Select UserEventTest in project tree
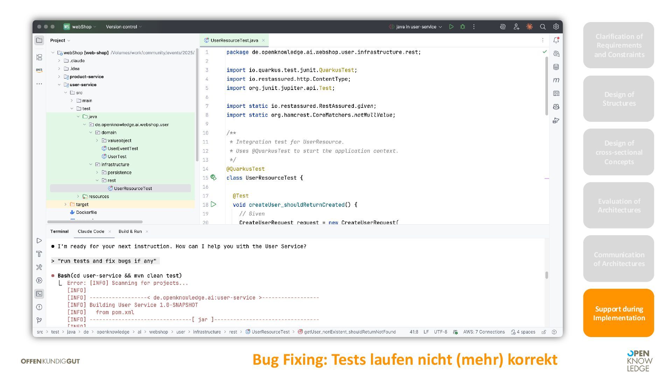 (122, 148)
